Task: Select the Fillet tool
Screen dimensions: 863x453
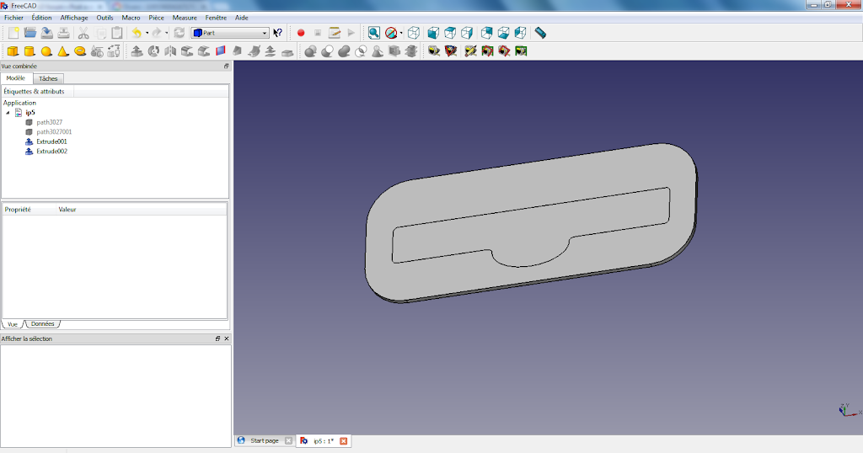Action: [x=187, y=51]
